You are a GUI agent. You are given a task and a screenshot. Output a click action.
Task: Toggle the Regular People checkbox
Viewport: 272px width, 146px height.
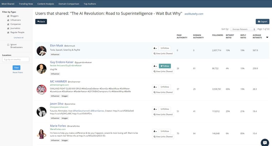[x=8, y=32]
